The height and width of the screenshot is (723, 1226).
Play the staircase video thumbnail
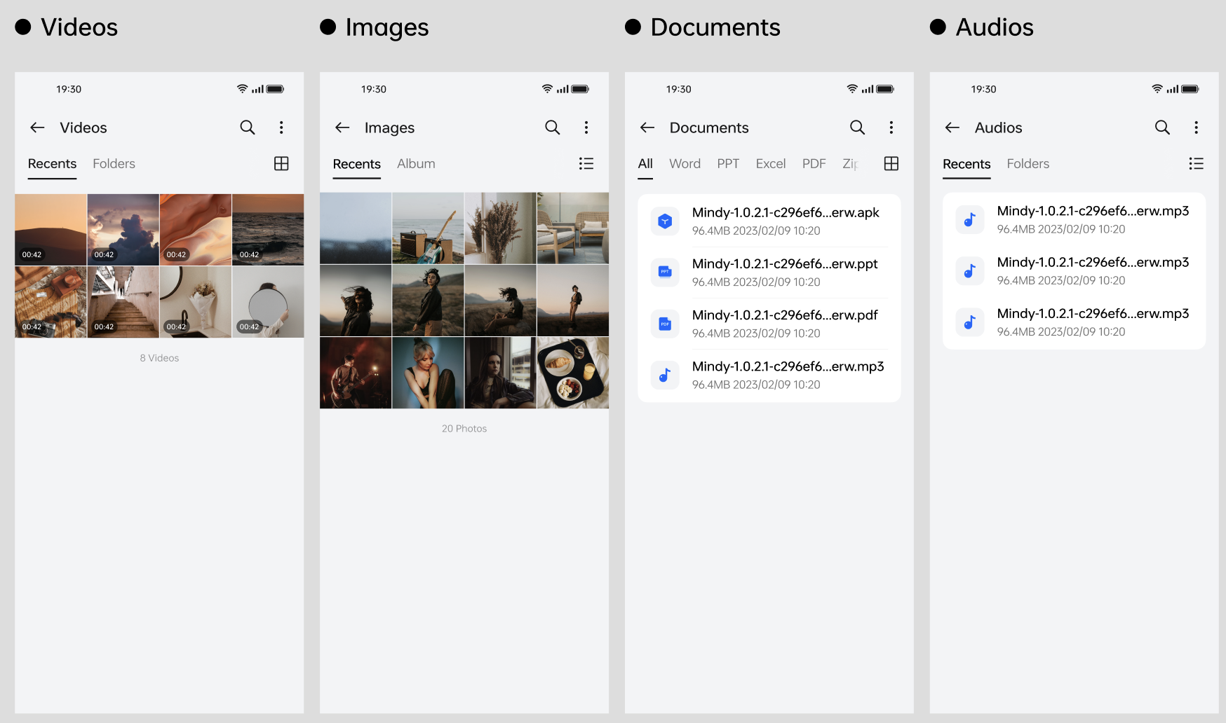123,302
